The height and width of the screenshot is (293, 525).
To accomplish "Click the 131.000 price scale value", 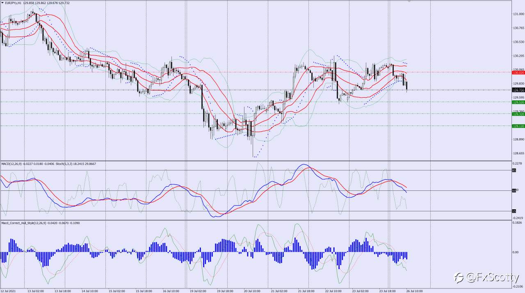I will [518, 14].
